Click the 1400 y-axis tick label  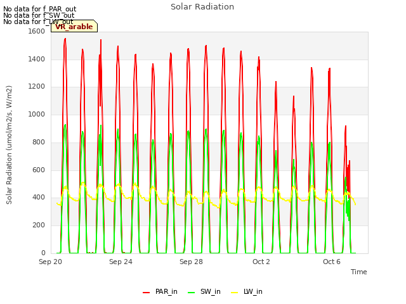coord(37,59)
